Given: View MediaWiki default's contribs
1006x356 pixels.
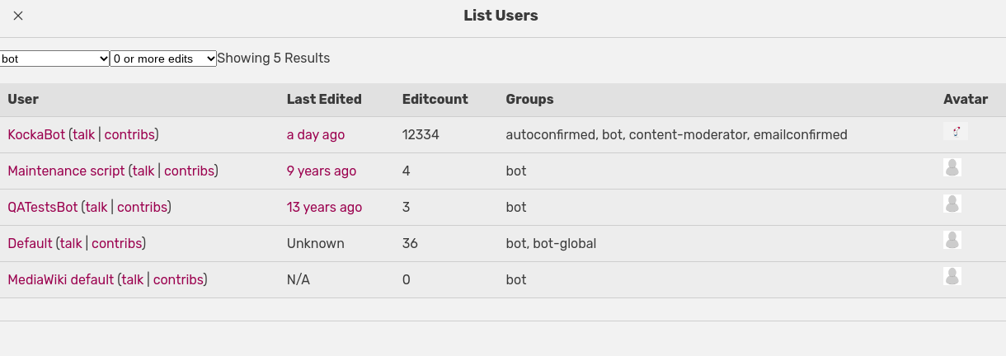Looking at the screenshot, I should click(178, 279).
